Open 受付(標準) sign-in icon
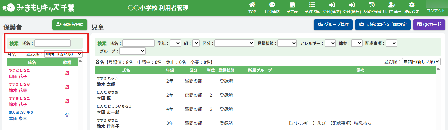The height and width of the screenshot is (130, 448). tap(332, 5)
